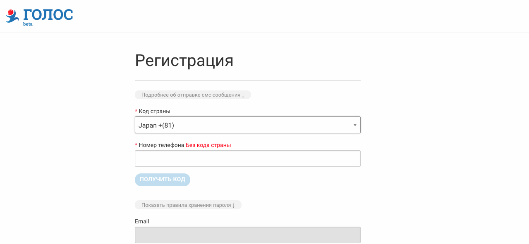Click the Код страны field label
The height and width of the screenshot is (244, 529).
[154, 111]
